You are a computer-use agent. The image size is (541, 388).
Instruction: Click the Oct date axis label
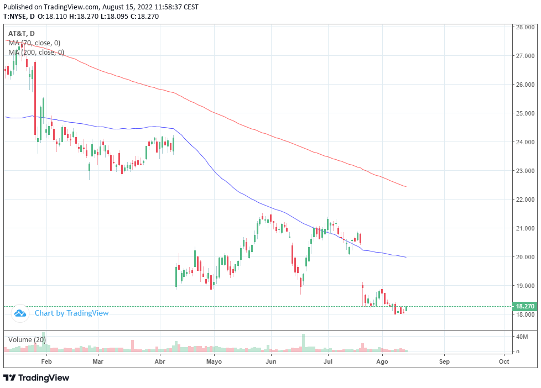[x=504, y=361]
